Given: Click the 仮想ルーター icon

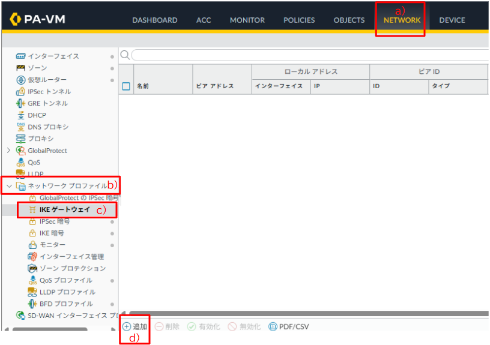Looking at the screenshot, I should coord(20,80).
